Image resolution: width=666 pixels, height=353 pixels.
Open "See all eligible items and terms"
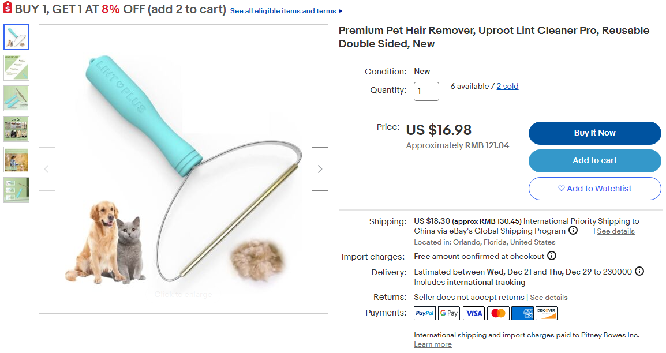(283, 11)
